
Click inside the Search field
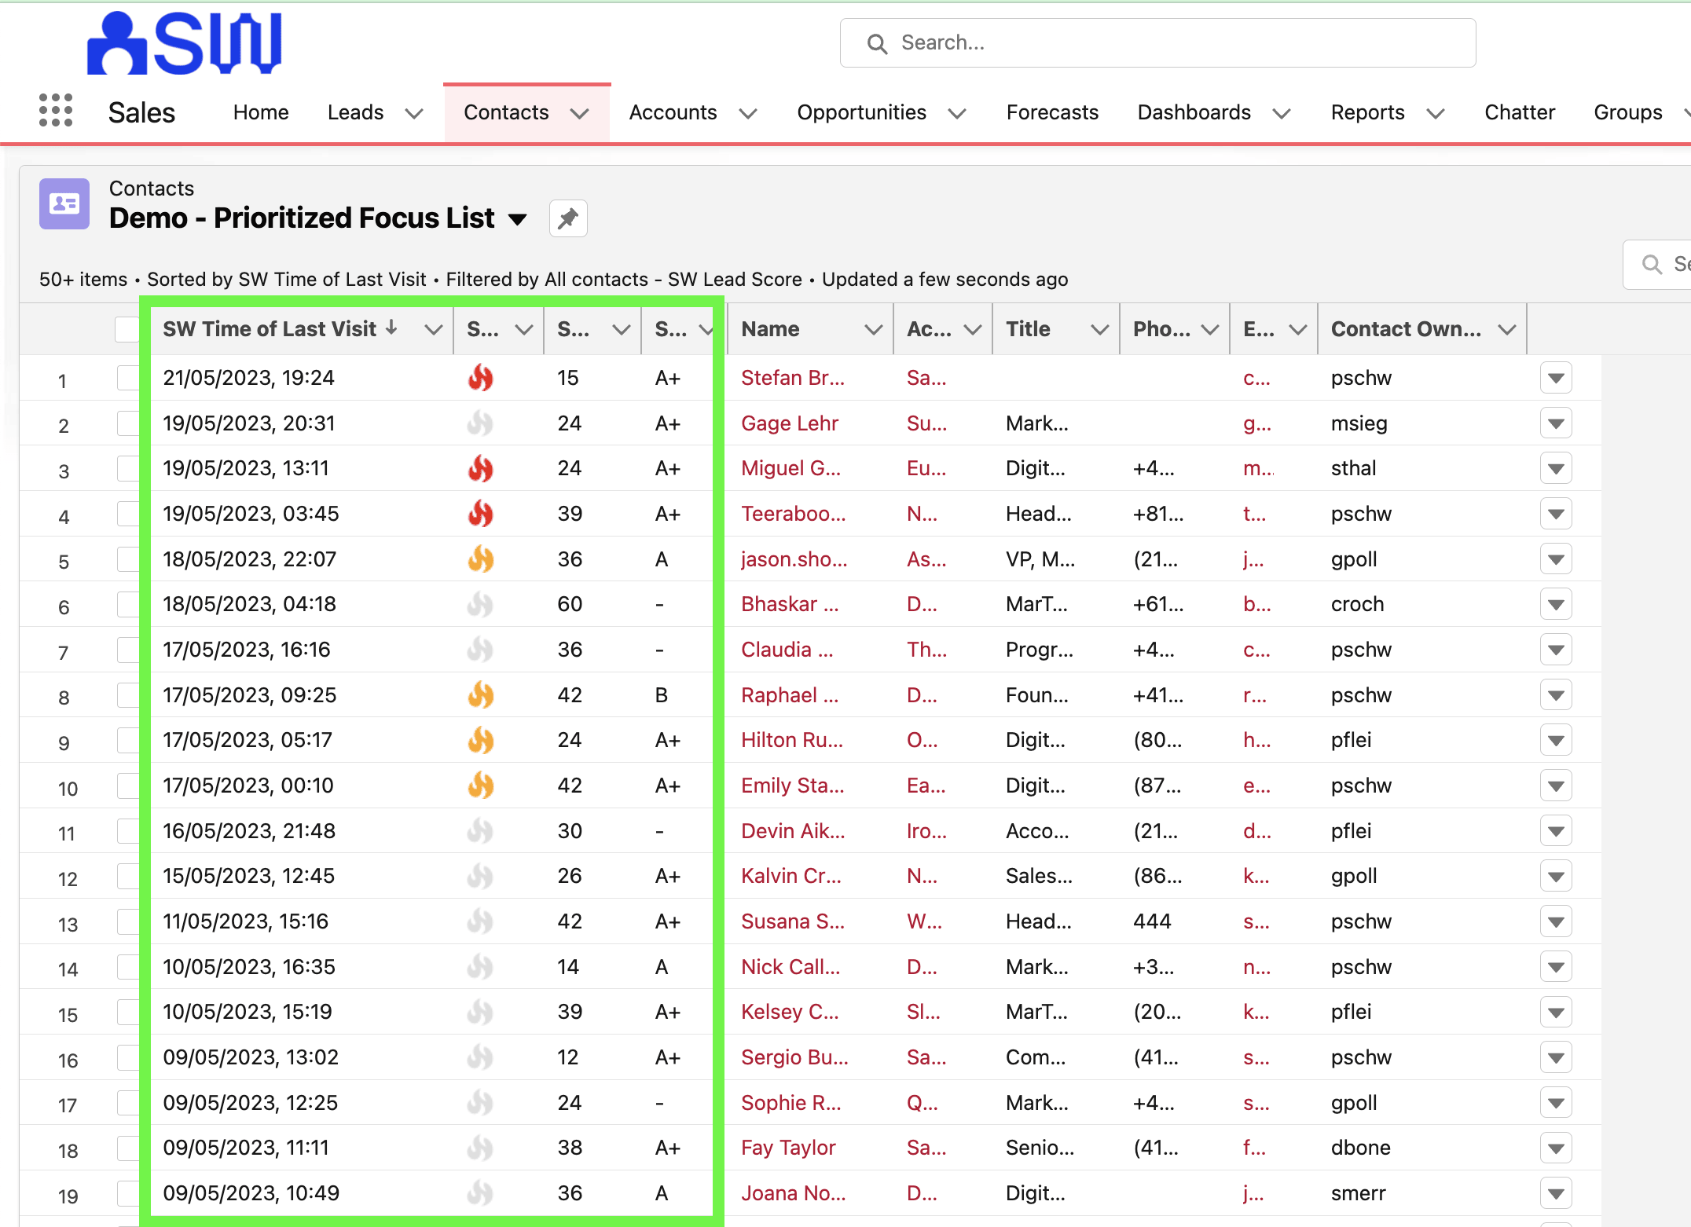pyautogui.click(x=1100, y=42)
